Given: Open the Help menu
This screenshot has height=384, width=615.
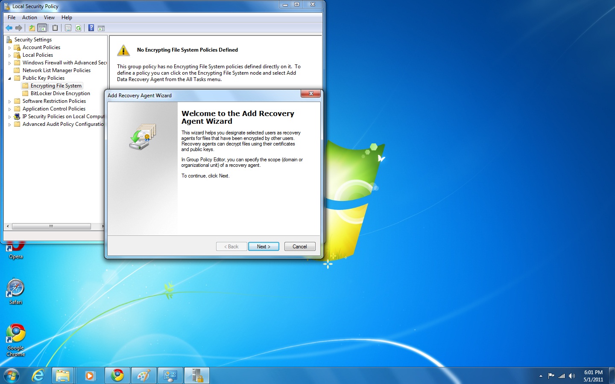Looking at the screenshot, I should (67, 17).
